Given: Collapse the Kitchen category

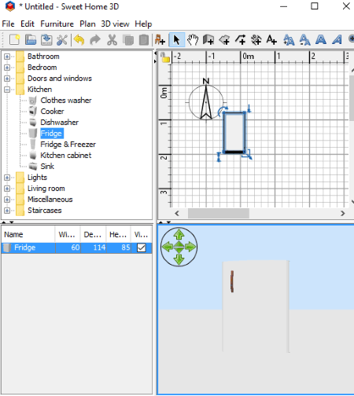Looking at the screenshot, I should click(x=7, y=90).
